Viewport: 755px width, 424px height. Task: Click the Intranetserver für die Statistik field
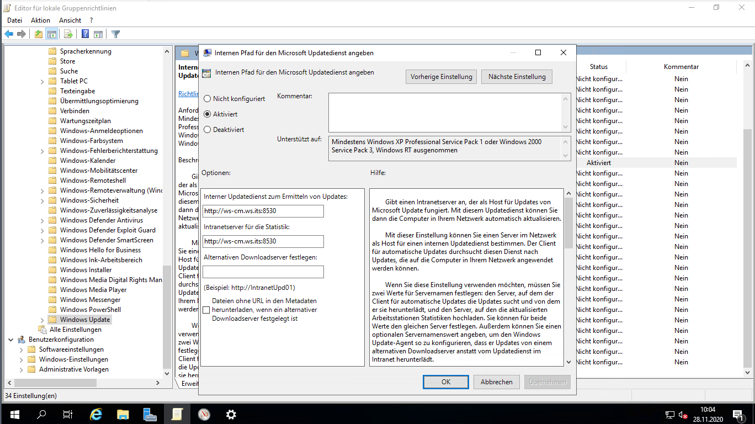coord(263,241)
